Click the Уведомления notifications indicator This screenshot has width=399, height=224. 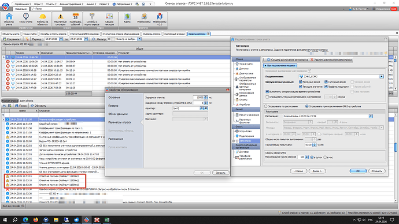pyautogui.click(x=384, y=9)
